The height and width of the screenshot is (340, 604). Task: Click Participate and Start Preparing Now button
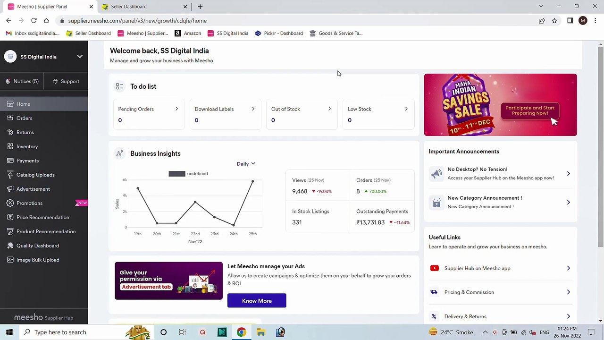[x=530, y=110]
